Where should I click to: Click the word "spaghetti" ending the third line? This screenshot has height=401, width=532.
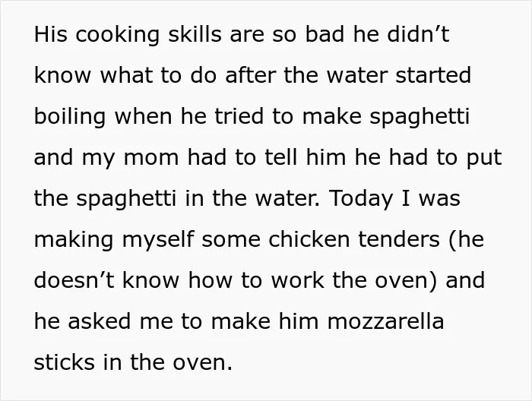(420, 117)
